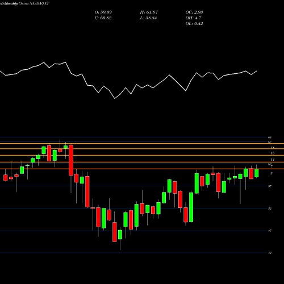Click the 'OC: 2.93' value

pyautogui.click(x=194, y=12)
